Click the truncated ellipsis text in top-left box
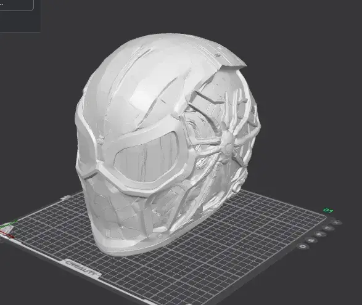This screenshot has height=305, width=362. point(2,4)
